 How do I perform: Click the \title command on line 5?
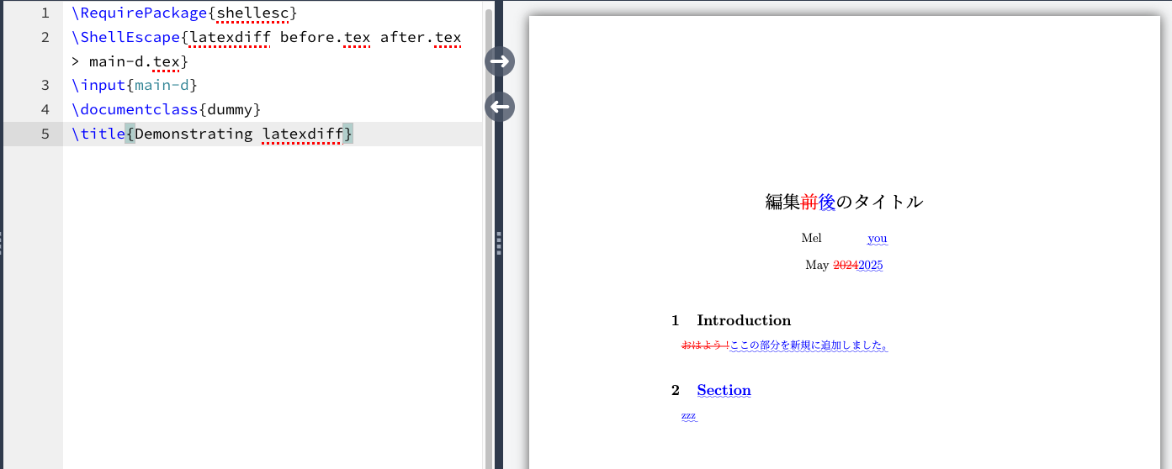[98, 134]
